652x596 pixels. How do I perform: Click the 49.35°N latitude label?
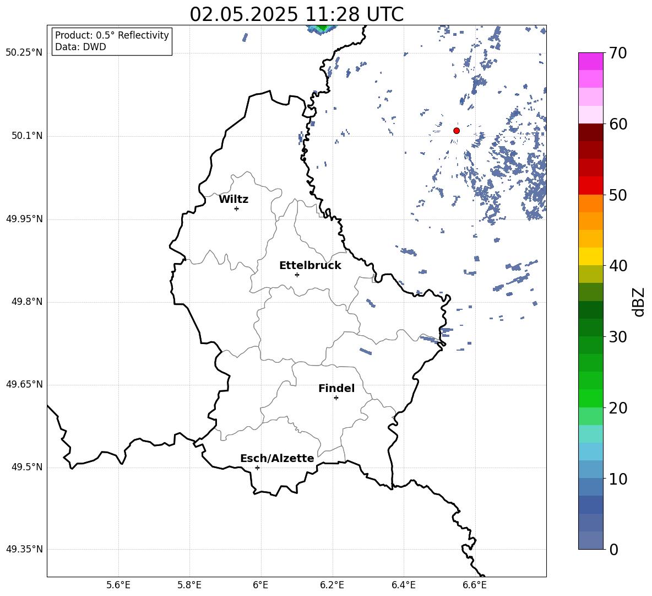[24, 549]
